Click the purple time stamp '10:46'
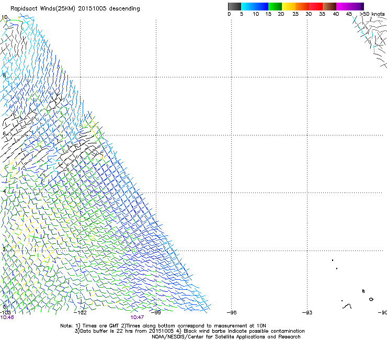Viewport: 387px width, 340px height. click(x=7, y=318)
